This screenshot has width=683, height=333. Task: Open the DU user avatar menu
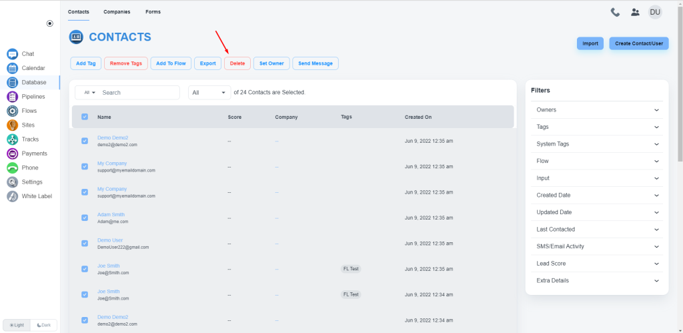655,12
